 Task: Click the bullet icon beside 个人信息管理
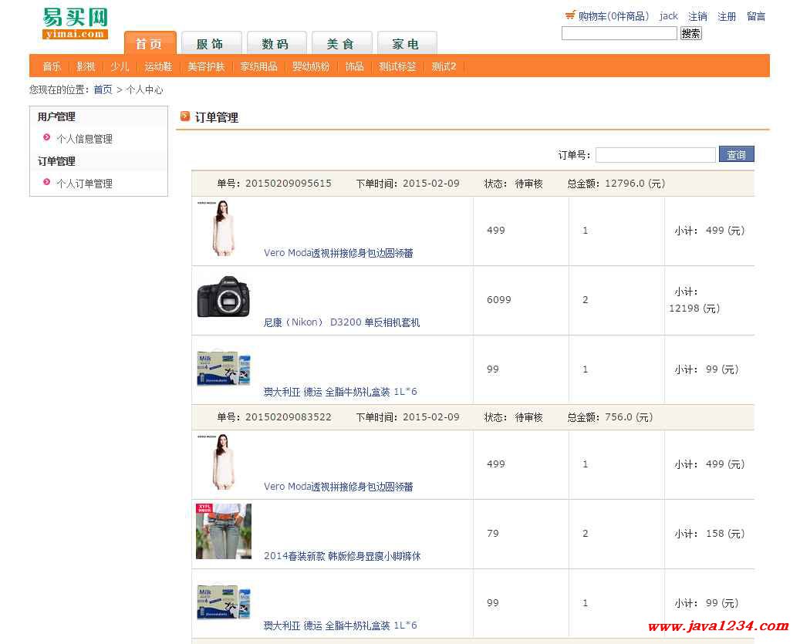tap(47, 138)
